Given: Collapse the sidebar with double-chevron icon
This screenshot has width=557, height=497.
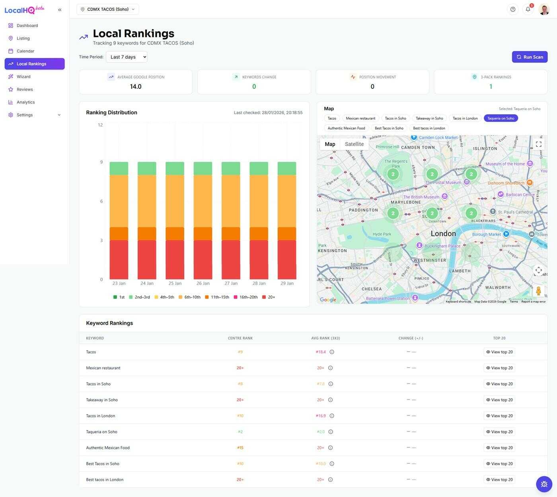Looking at the screenshot, I should [60, 10].
